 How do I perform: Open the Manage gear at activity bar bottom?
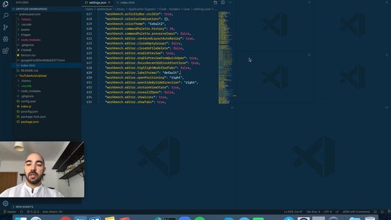coord(5,204)
